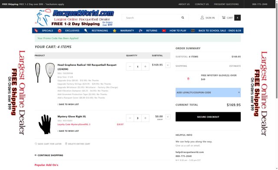Click Continue Shopping link
The image size is (278, 170).
coord(50,155)
